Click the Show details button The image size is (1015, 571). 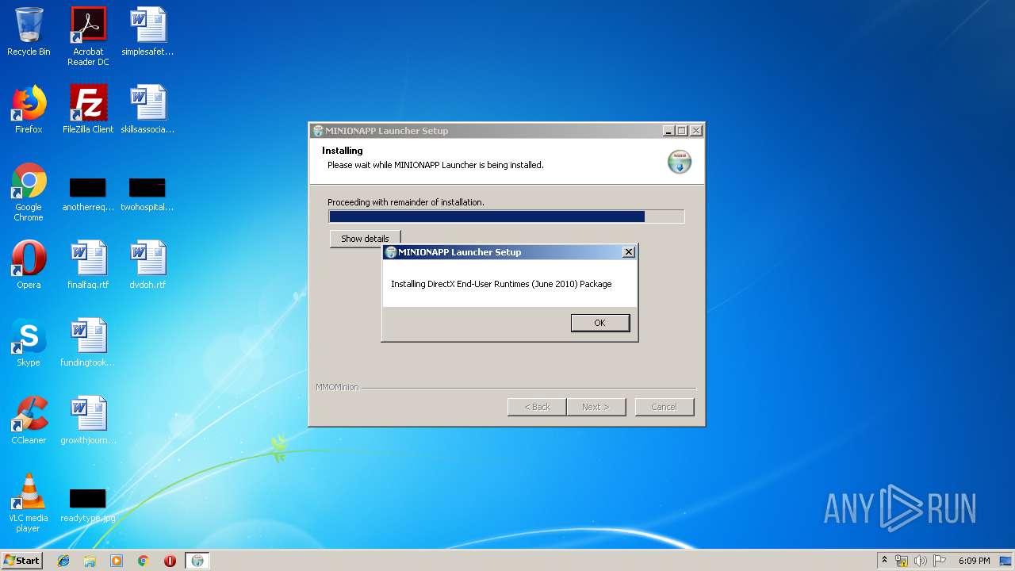tap(365, 239)
